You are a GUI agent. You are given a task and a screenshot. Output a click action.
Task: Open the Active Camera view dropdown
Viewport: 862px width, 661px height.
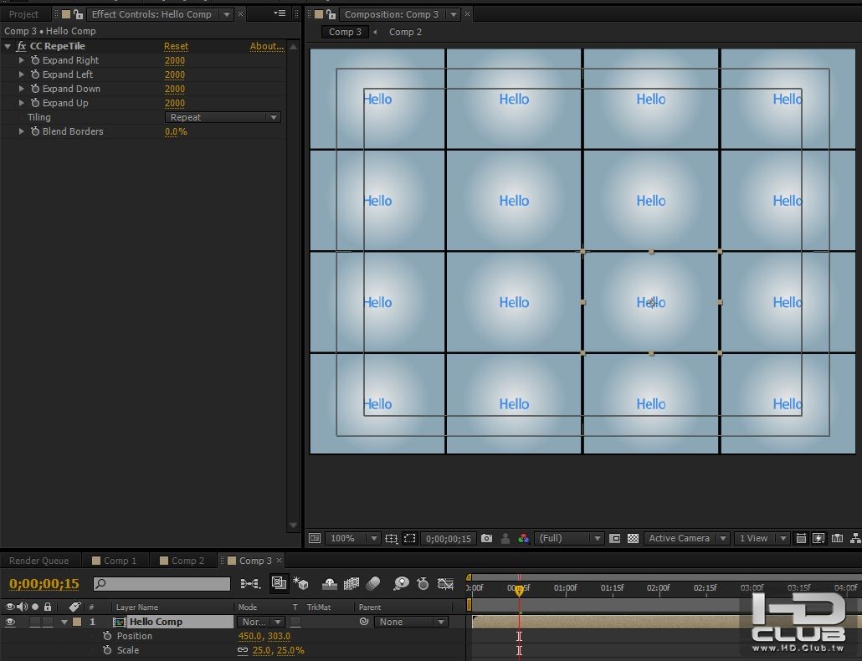[686, 539]
